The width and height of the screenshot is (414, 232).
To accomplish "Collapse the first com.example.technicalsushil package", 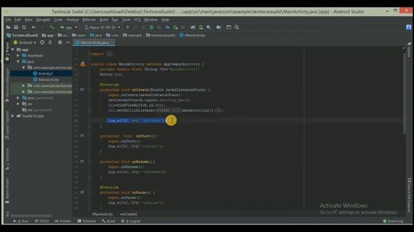I will 23,68.
